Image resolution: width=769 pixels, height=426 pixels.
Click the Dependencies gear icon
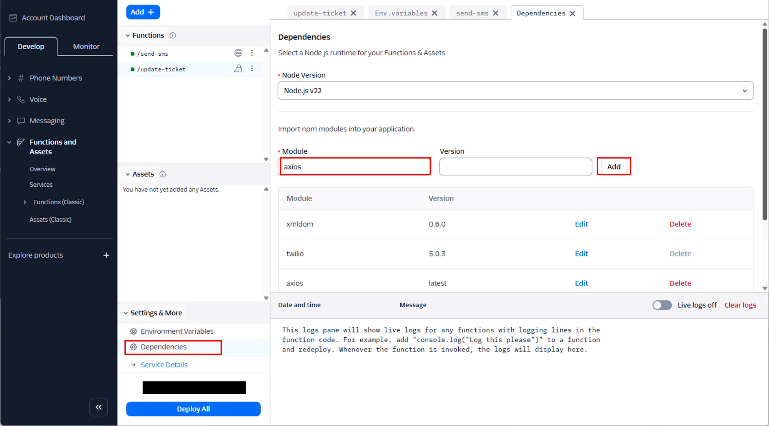click(x=133, y=347)
